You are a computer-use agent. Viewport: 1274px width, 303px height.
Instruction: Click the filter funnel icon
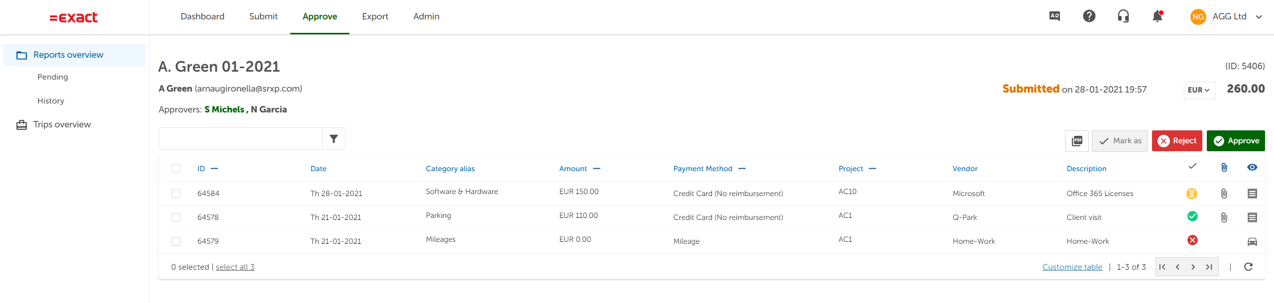334,139
